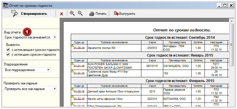The height and width of the screenshot is (109, 237).
Task: Click heading Срок годности истекает: Январь 2015
Action: pos(180,55)
